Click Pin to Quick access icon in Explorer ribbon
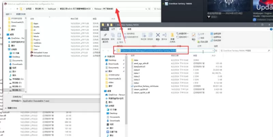The width and height of the screenshot is (273, 137). [x=105, y=35]
